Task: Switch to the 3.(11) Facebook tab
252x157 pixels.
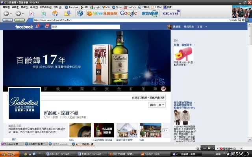Action: 59,144
